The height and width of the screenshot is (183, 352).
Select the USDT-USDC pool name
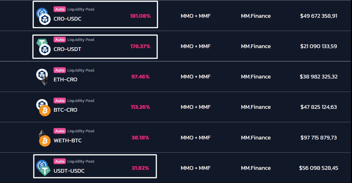pyautogui.click(x=69, y=171)
